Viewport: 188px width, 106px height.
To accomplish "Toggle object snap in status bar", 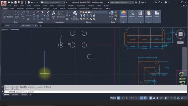I will [145, 98].
